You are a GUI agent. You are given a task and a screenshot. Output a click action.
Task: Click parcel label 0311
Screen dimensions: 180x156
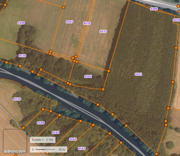(138, 74)
